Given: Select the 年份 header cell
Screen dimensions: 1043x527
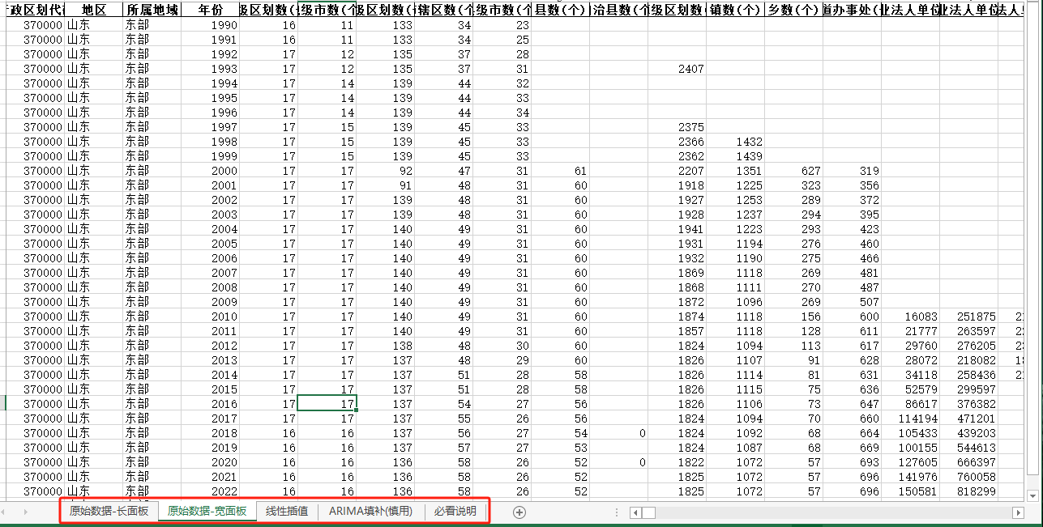Looking at the screenshot, I should [210, 10].
